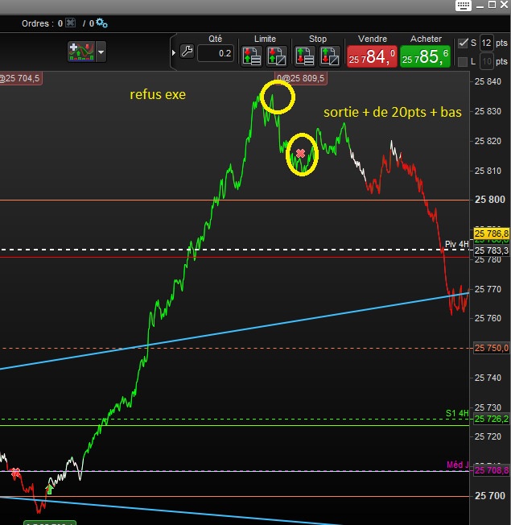Edit the L limit distance field showing 10

pyautogui.click(x=487, y=62)
